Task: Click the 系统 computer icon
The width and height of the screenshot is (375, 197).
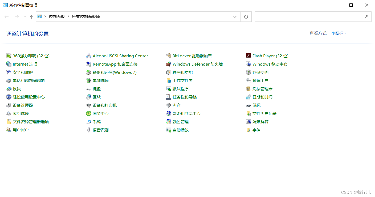Action: tap(89, 122)
